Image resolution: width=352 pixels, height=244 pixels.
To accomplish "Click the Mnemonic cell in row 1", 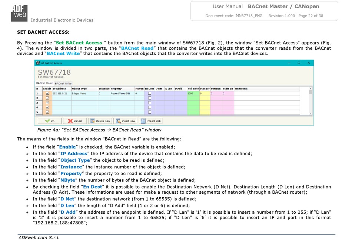I will click(267, 93).
